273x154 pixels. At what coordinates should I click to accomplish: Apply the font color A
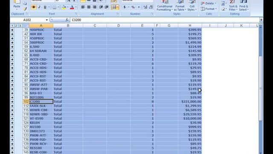tap(72, 7)
